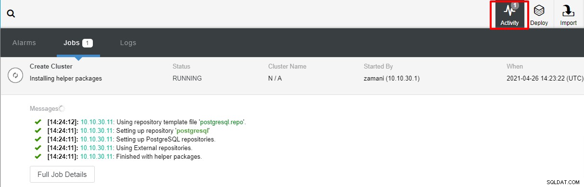The height and width of the screenshot is (187, 584).
Task: Click host 10.10.30.11 in External repositories line
Action: point(97,148)
